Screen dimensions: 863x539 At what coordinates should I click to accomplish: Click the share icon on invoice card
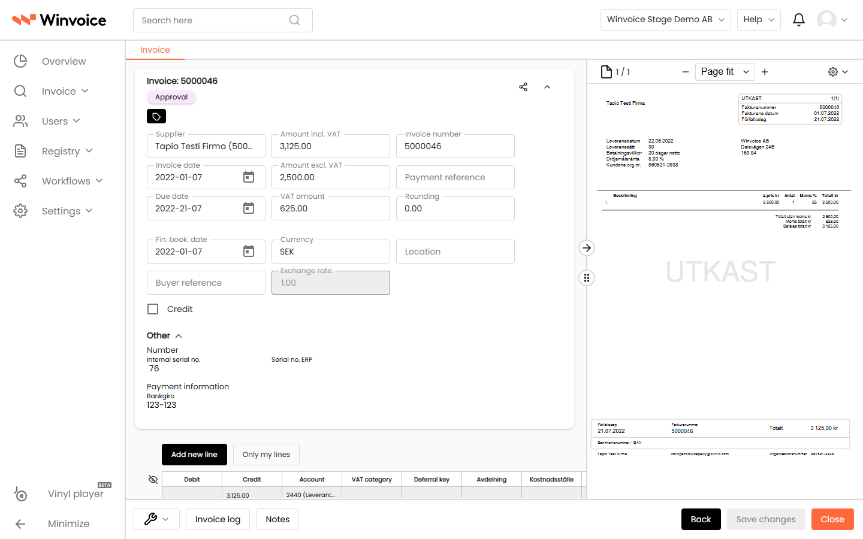tap(523, 87)
